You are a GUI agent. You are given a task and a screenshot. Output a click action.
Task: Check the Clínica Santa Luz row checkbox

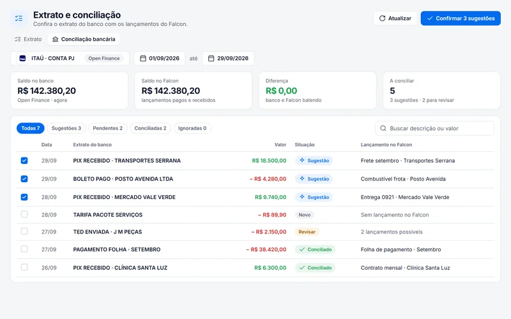24,267
